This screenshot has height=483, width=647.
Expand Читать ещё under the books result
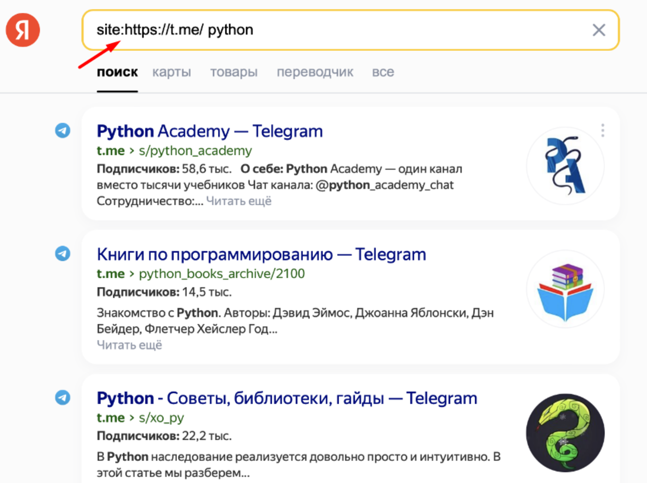coord(129,344)
